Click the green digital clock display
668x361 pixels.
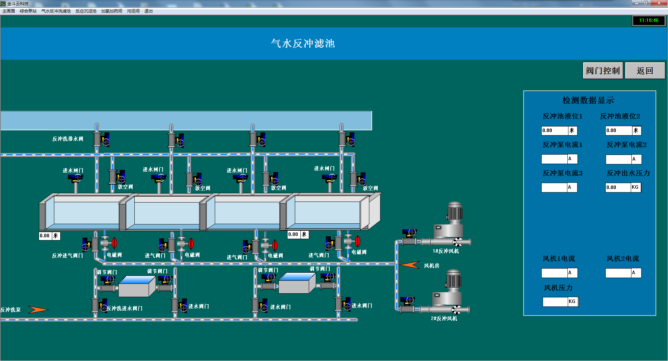(649, 20)
